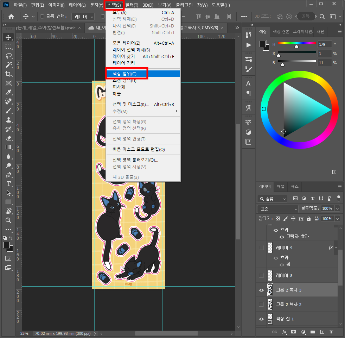This screenshot has width=345, height=338.
Task: Select the Path Selection tool
Action: pos(8,193)
